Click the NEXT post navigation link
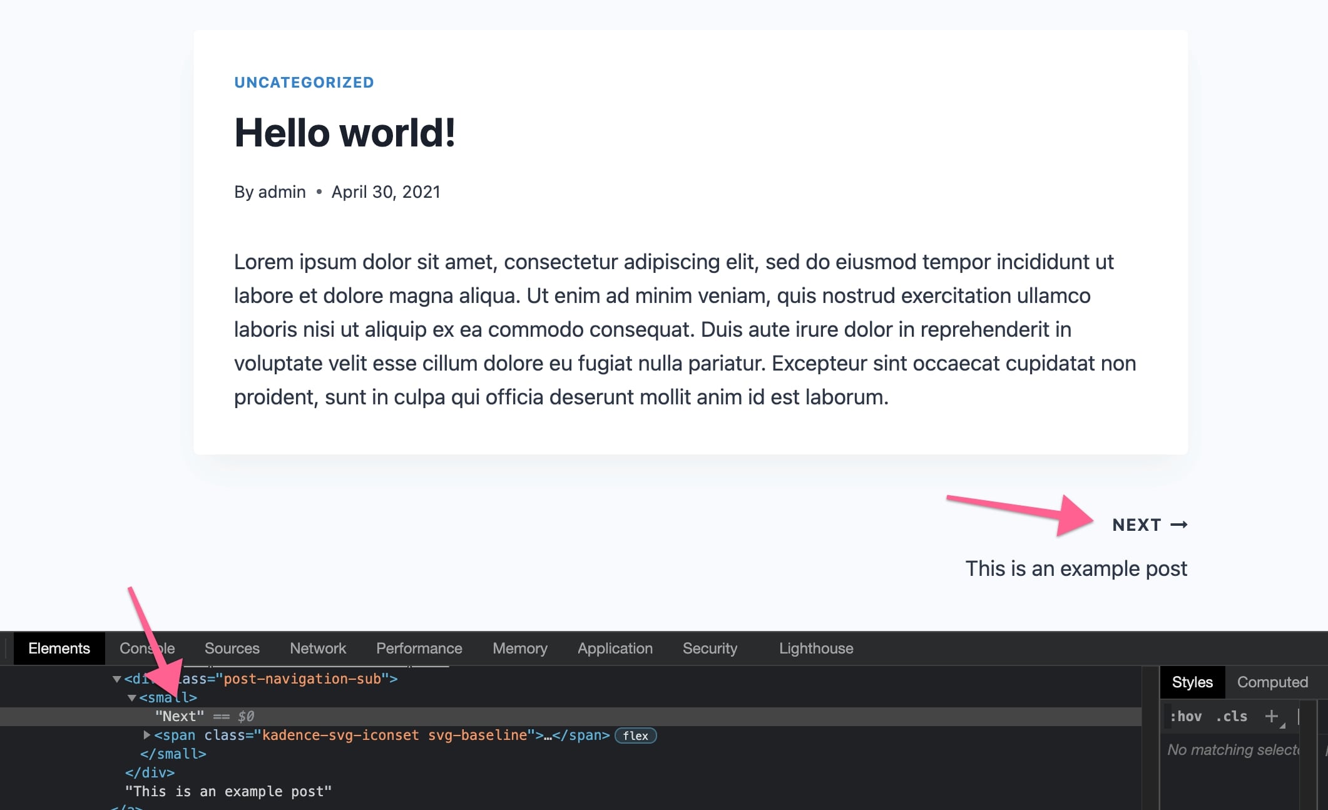Screen dimensions: 1328x810 pos(1136,525)
